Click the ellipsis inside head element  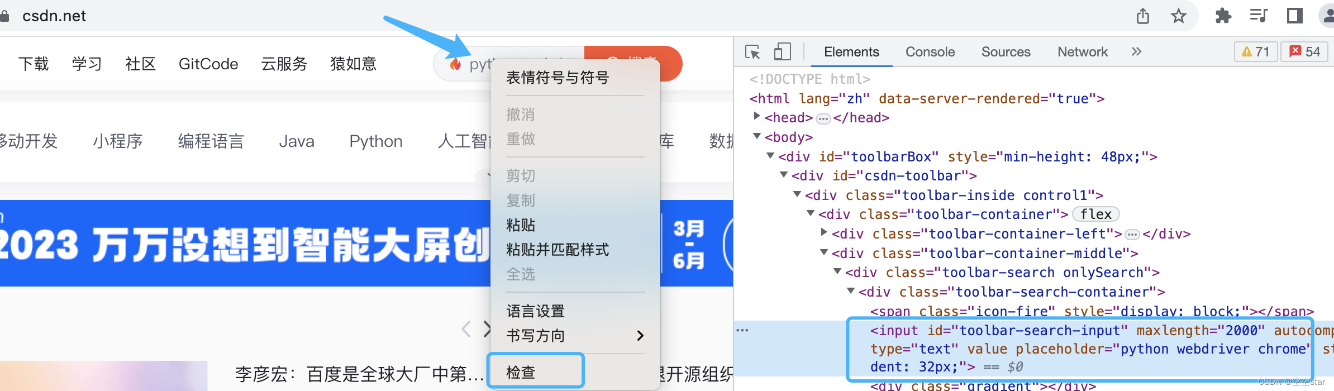pos(823,118)
